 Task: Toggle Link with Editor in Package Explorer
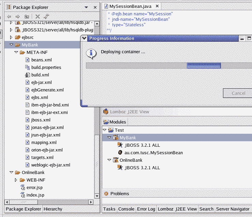46,16
